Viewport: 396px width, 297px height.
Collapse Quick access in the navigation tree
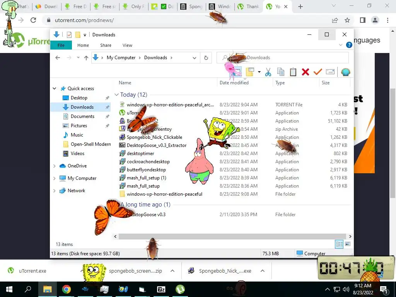pyautogui.click(x=54, y=89)
